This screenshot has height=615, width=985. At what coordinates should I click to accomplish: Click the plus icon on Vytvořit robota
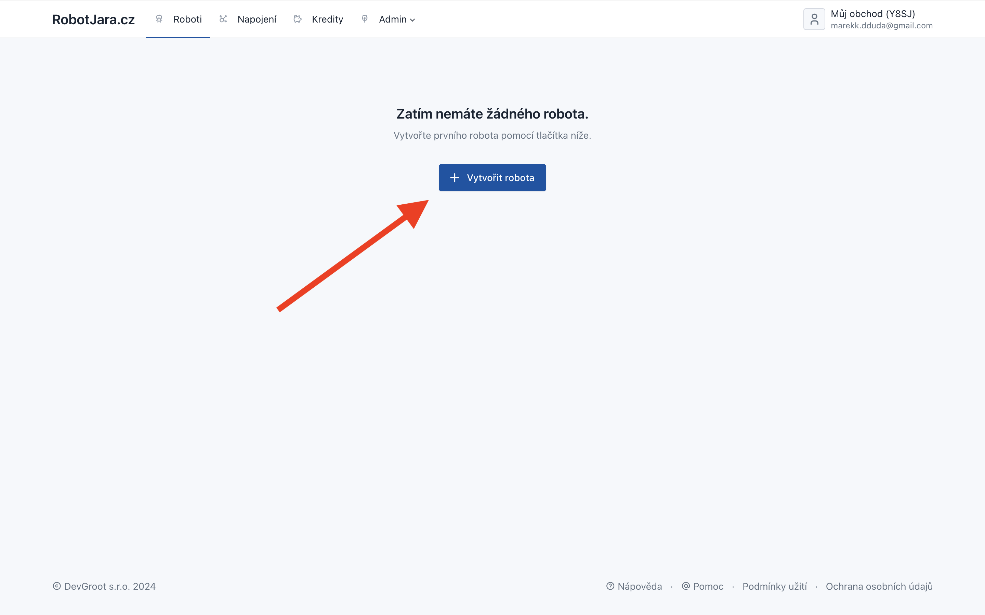pyautogui.click(x=455, y=178)
